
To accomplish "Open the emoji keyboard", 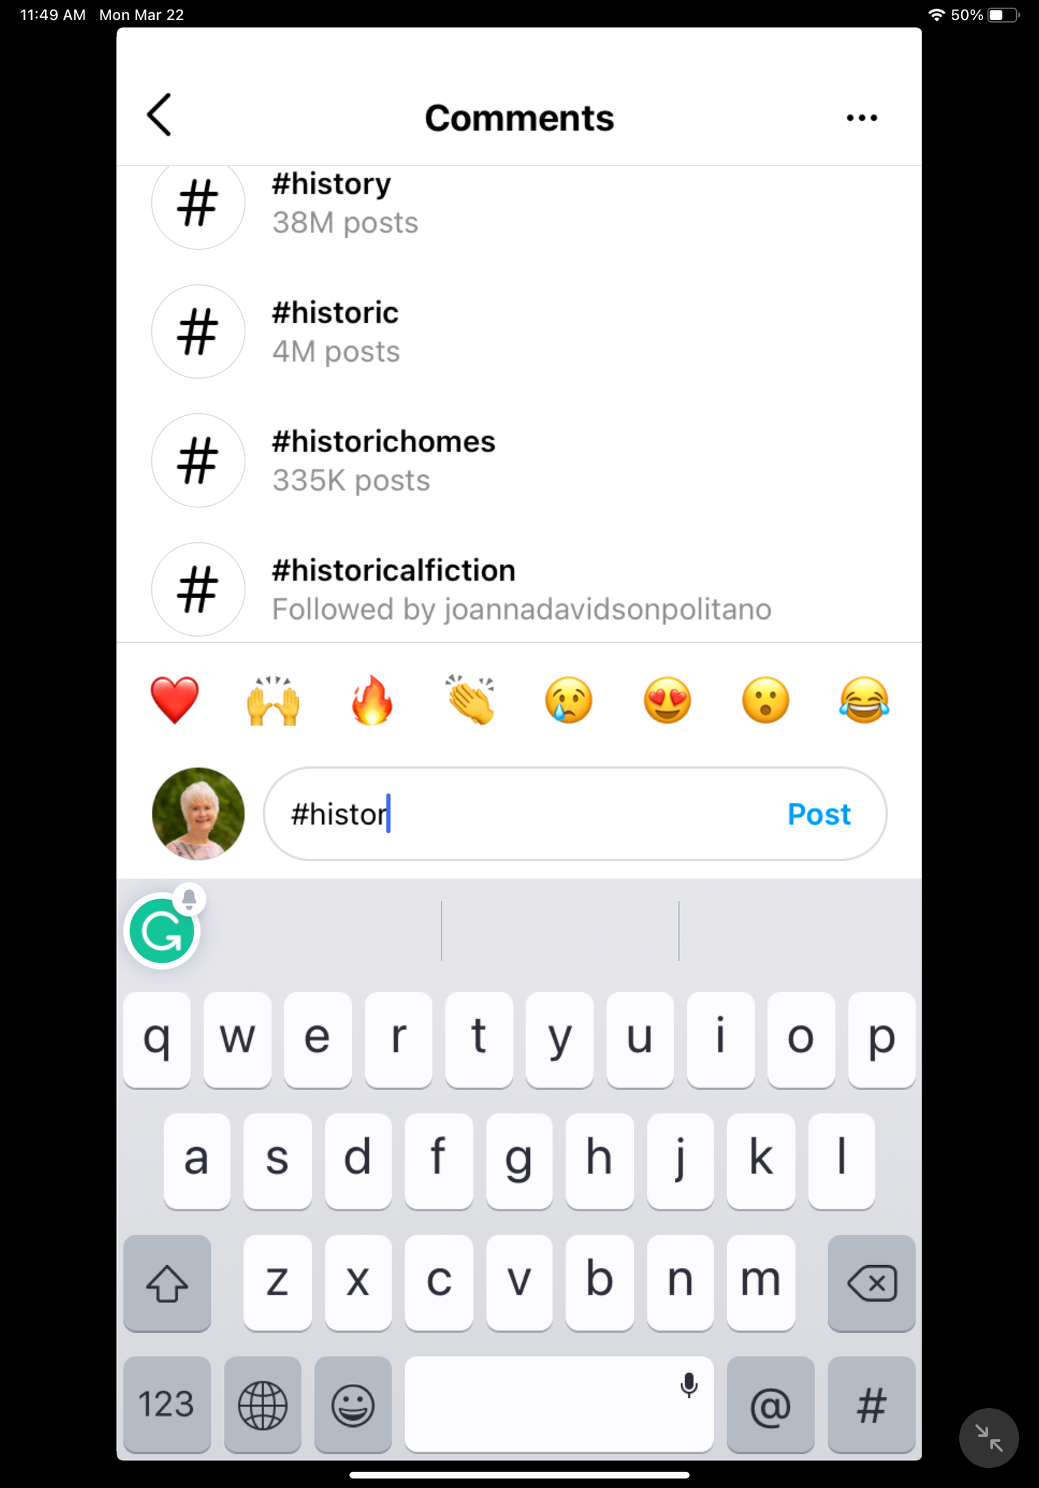I will (x=353, y=1404).
